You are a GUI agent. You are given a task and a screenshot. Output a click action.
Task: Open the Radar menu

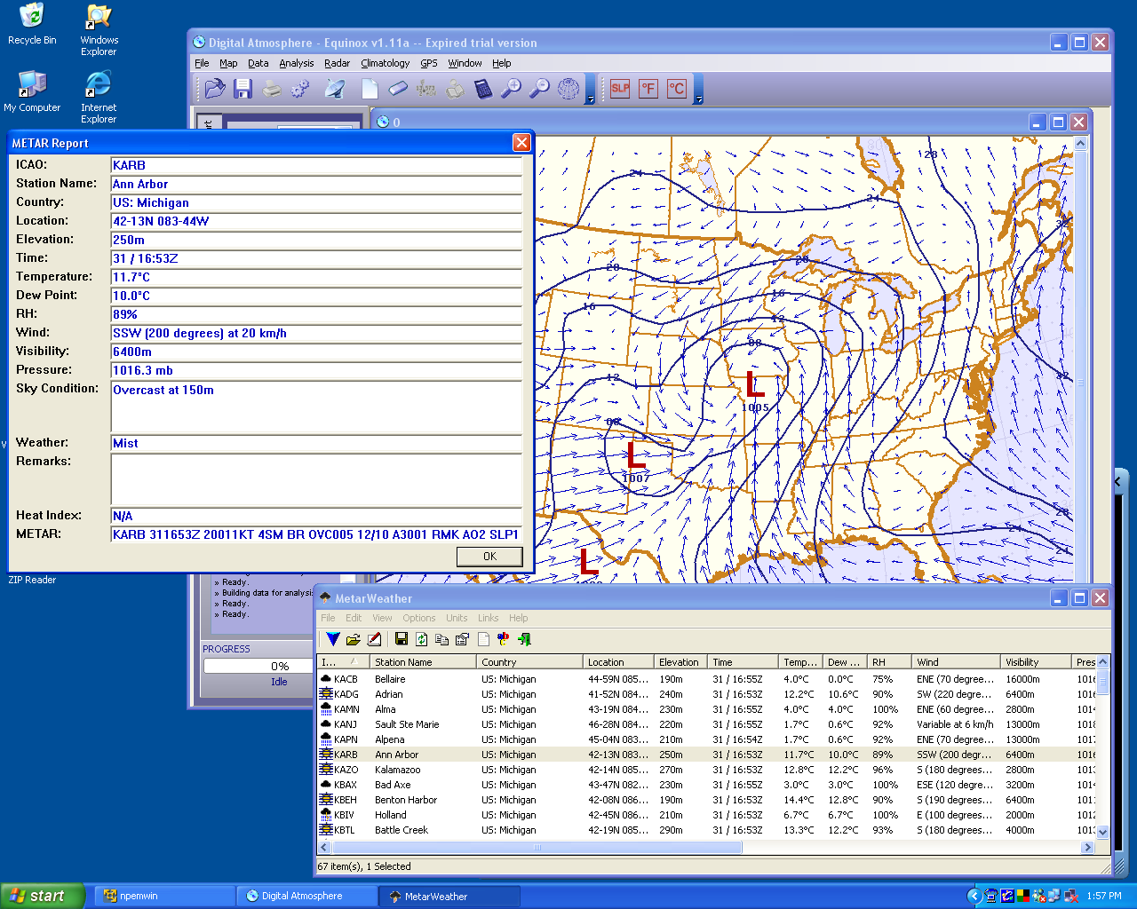[337, 63]
